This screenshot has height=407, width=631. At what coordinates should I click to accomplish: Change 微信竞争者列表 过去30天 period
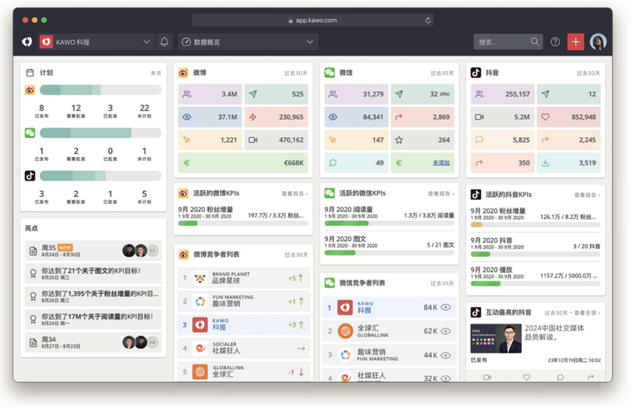pos(442,283)
